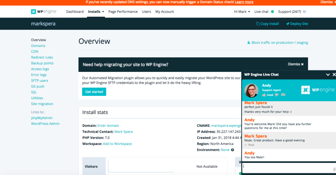Click the lock icon beside Block traffic
Viewport: 336px width, 175px height.
pos(249,43)
